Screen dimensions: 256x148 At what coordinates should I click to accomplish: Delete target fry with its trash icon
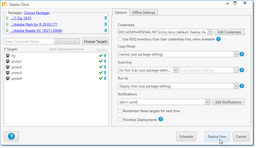[105, 56]
